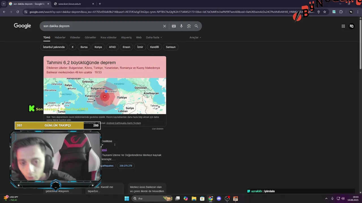Show hidden system tray icons
Viewport: 362px width, 203px height.
coord(326,198)
